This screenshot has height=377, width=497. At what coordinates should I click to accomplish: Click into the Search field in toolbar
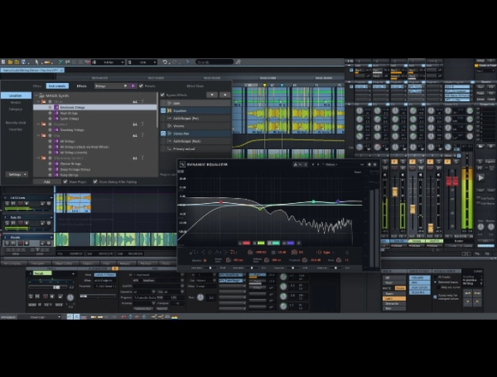[214, 62]
